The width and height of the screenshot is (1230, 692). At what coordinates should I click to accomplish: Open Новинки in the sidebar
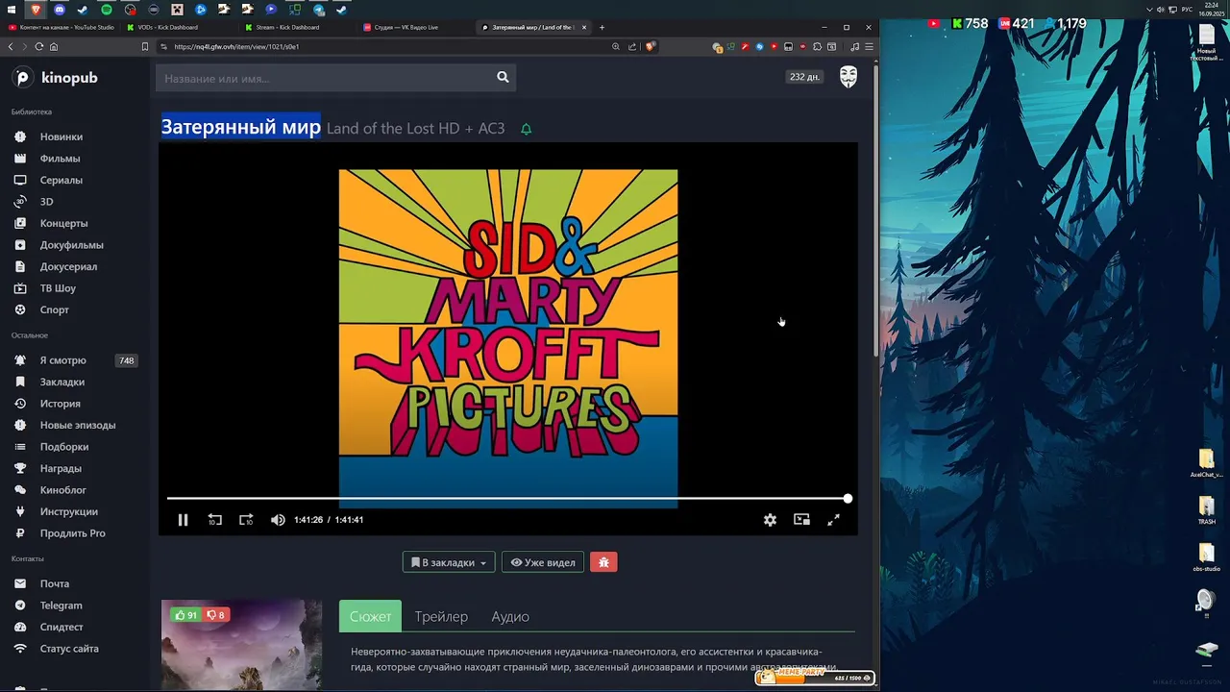[61, 136]
